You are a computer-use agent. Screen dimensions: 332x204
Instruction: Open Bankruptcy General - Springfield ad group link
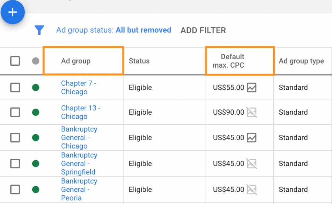pyautogui.click(x=79, y=164)
